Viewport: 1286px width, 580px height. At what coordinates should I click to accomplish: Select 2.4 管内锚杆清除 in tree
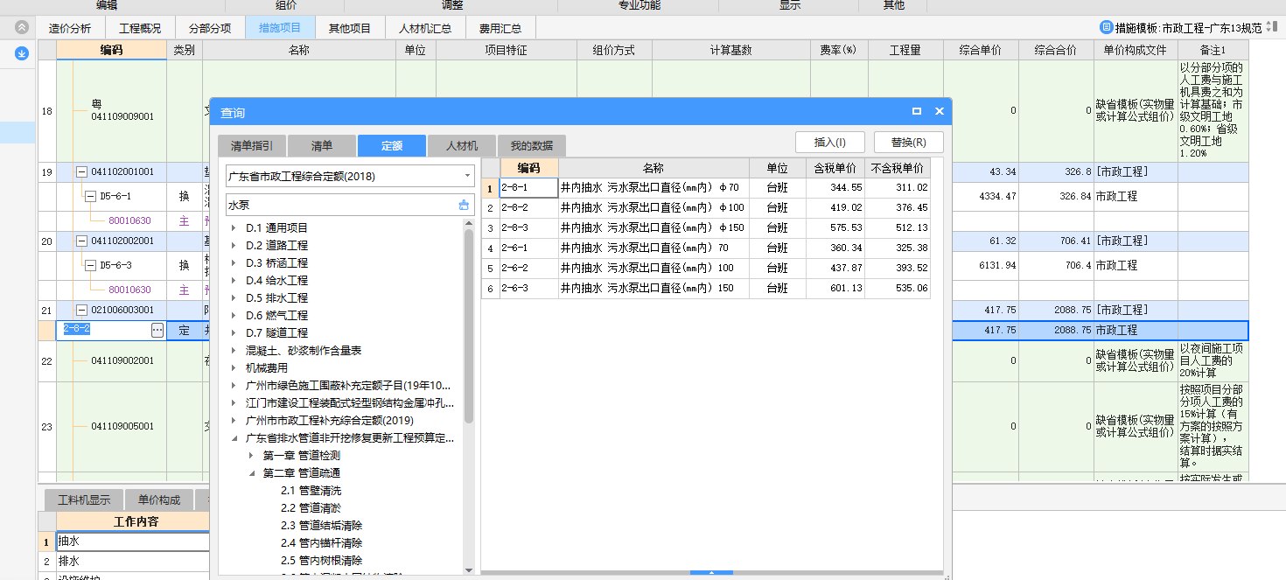(321, 542)
